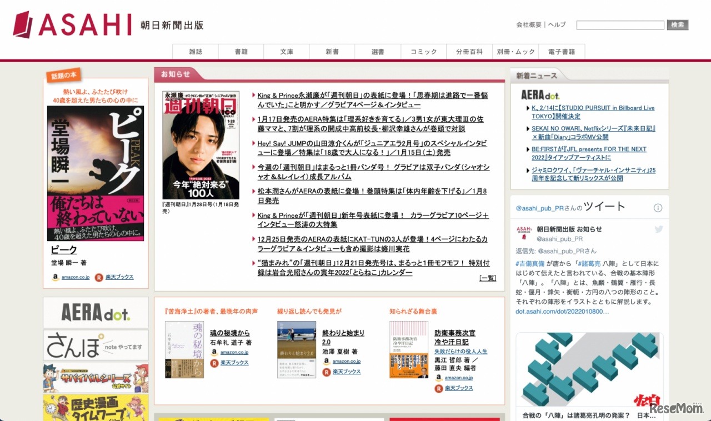Click the @asahi_pub_PR tweet handle
711x421 pixels.
(560, 239)
